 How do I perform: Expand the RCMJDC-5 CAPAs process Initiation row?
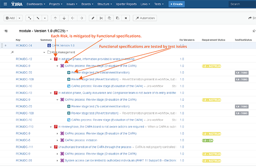[x=57, y=140]
